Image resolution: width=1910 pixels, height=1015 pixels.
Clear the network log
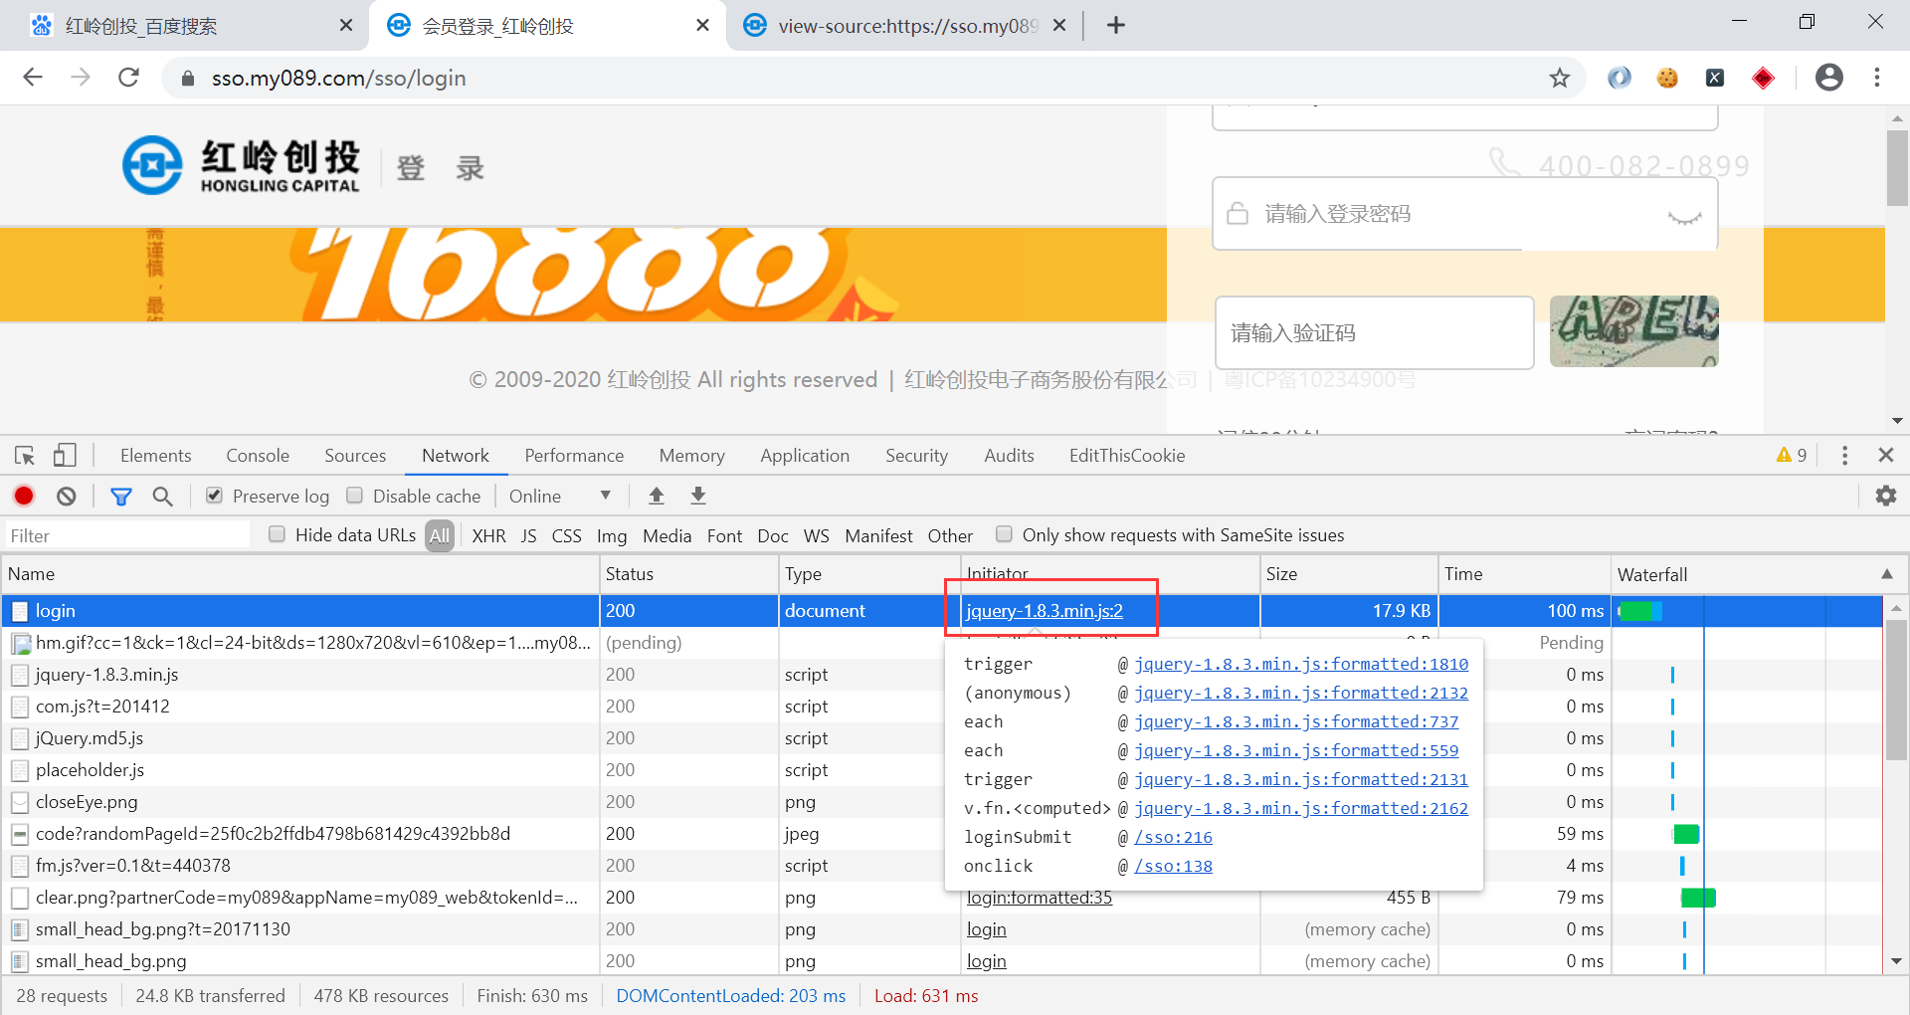67,496
